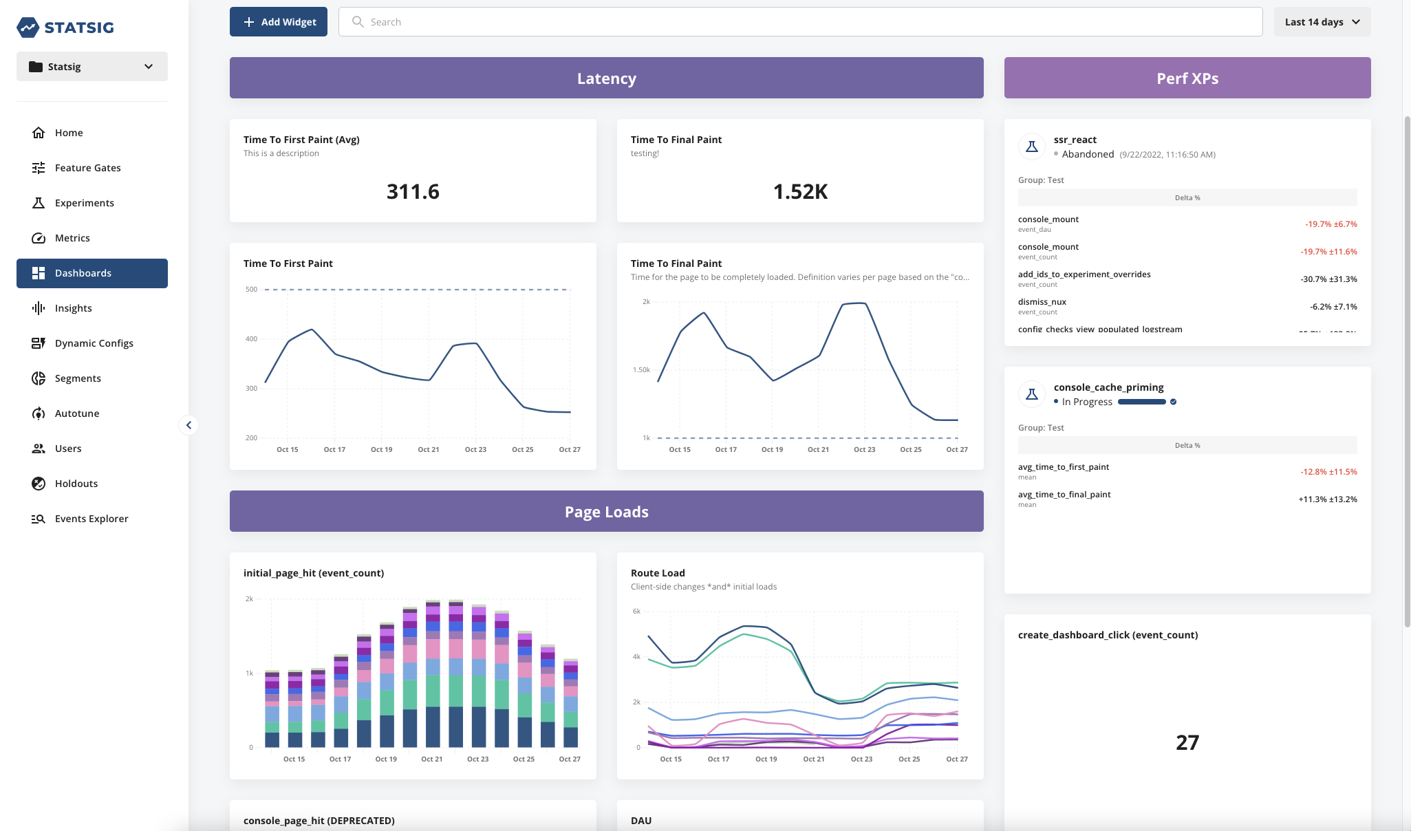This screenshot has width=1411, height=831.
Task: Open the Users menu item
Action: point(68,449)
